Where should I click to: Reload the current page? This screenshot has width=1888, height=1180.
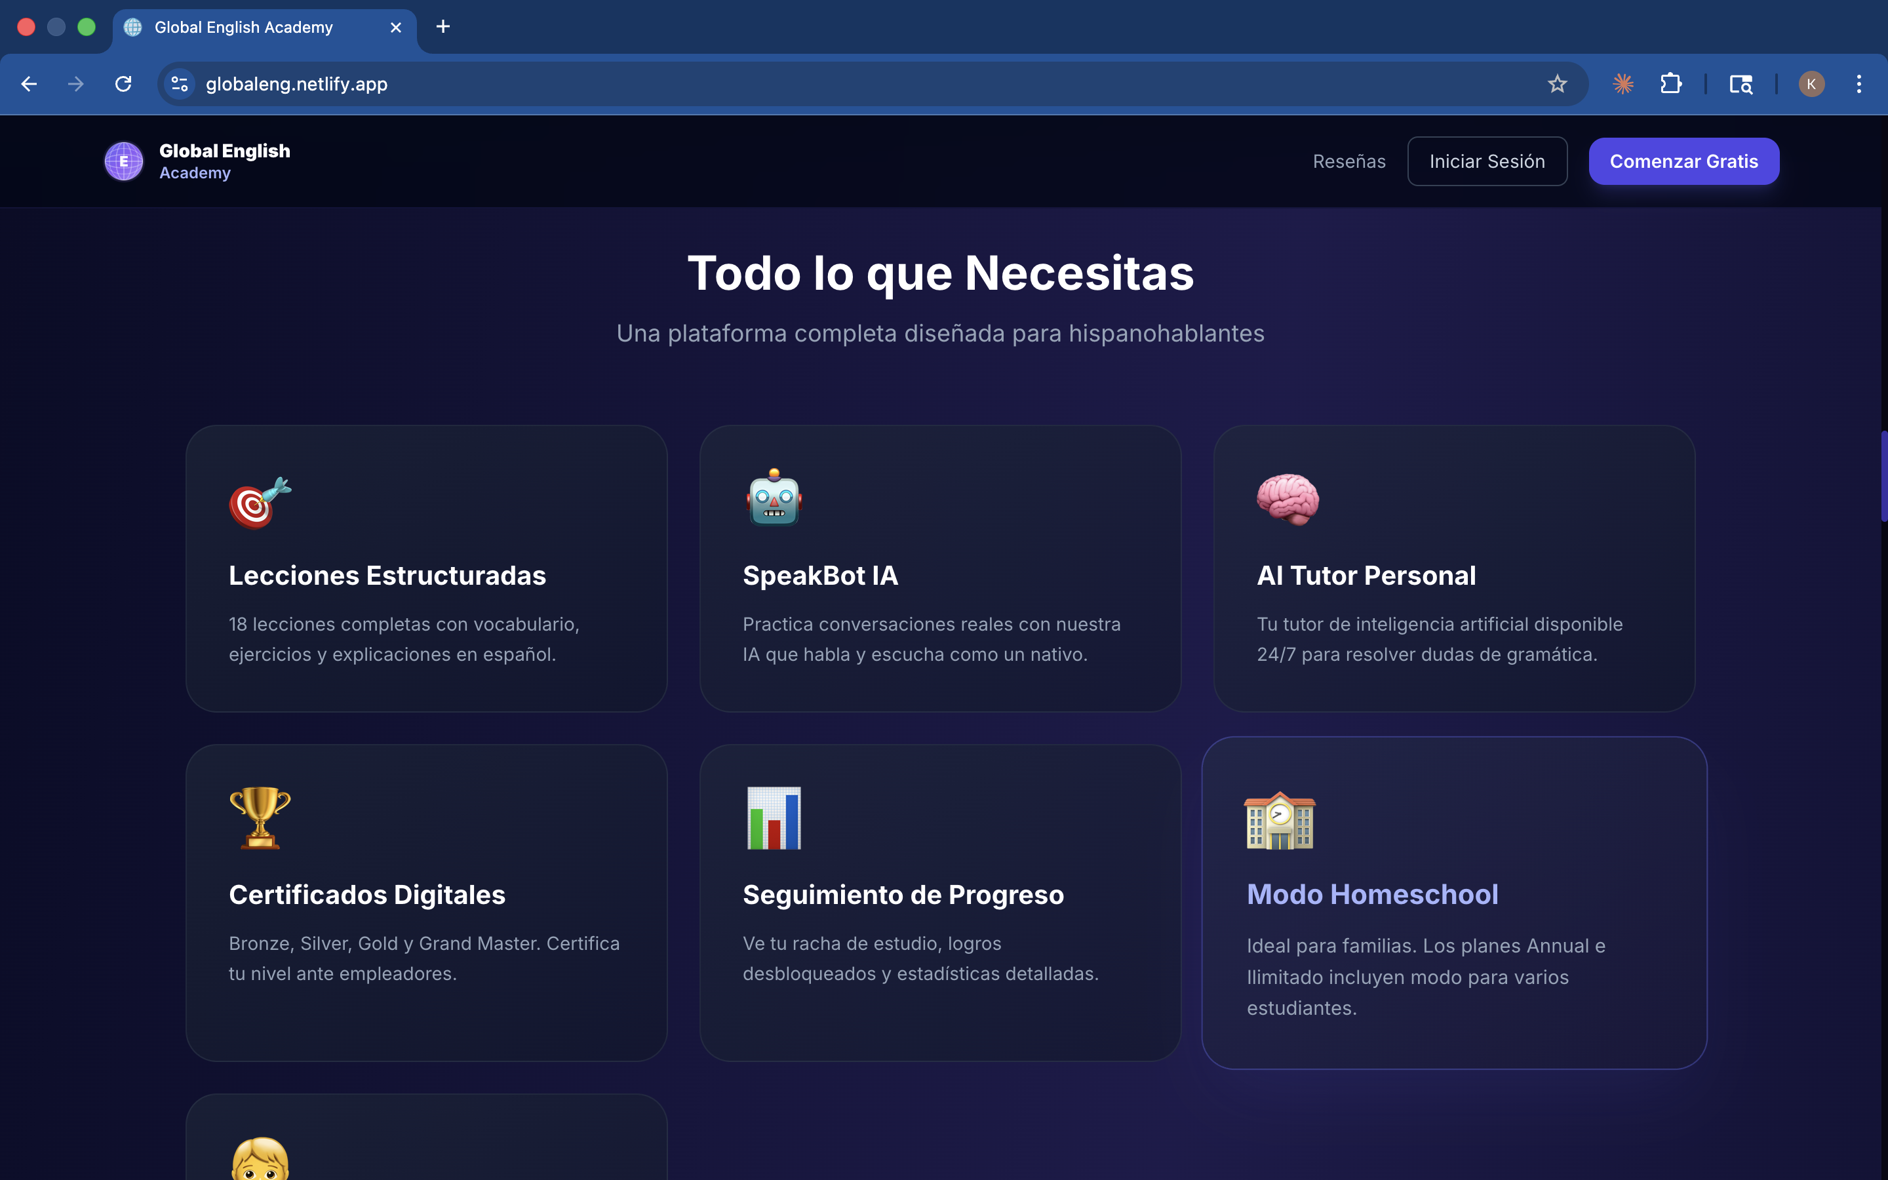pyautogui.click(x=123, y=83)
